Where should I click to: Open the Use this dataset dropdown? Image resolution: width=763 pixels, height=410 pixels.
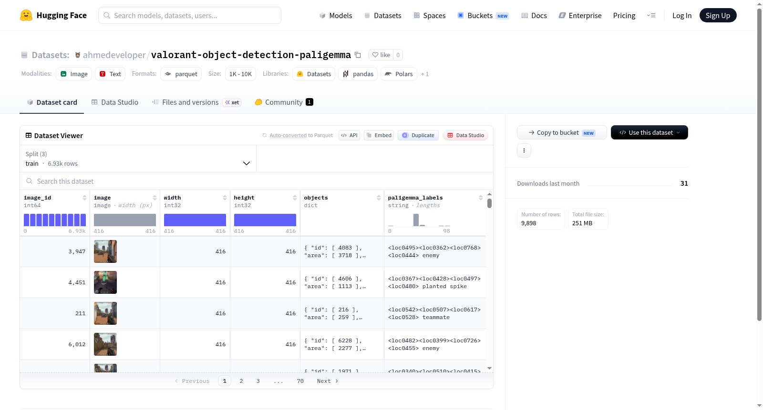tap(650, 132)
